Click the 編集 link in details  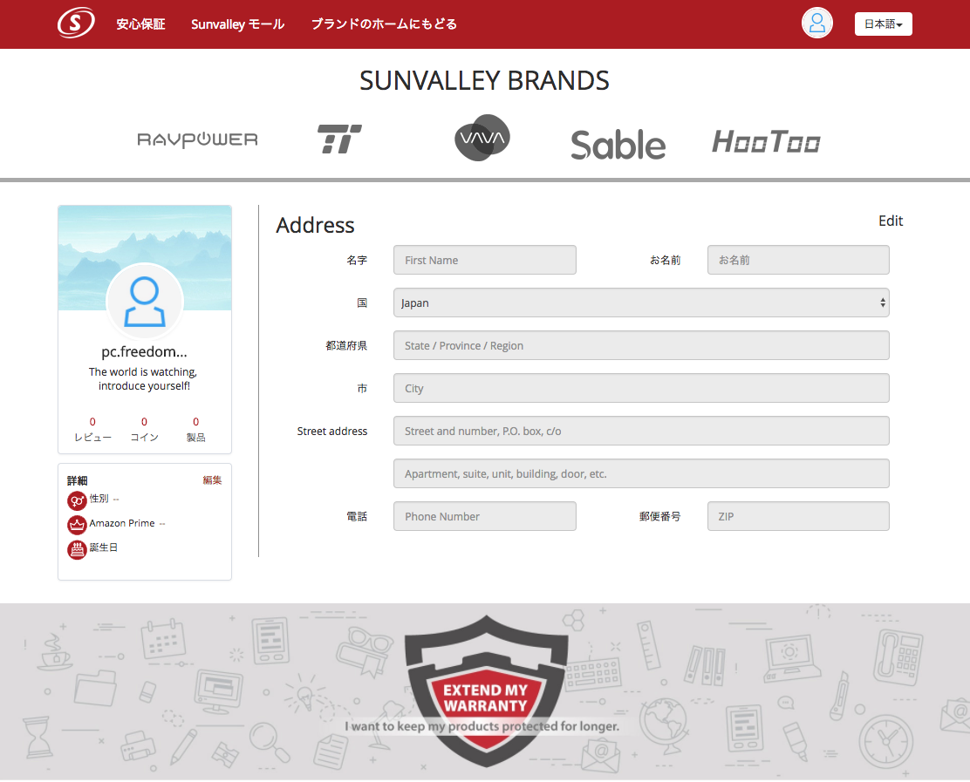pos(212,480)
